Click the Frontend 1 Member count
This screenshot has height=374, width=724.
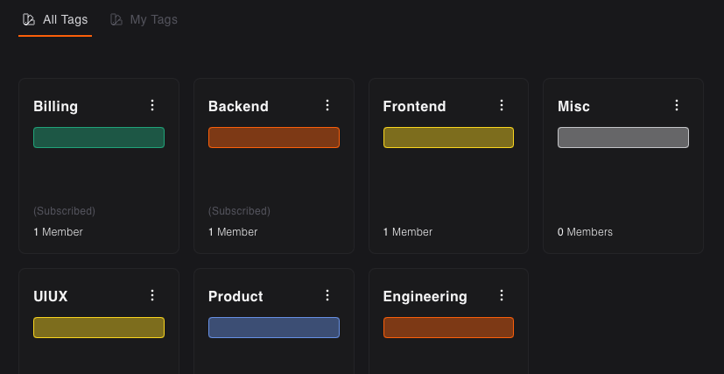tap(408, 232)
